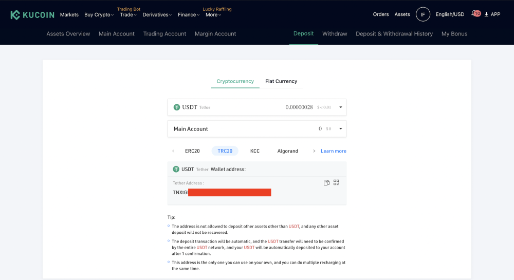
Task: Click the Learn more link
Action: point(334,151)
